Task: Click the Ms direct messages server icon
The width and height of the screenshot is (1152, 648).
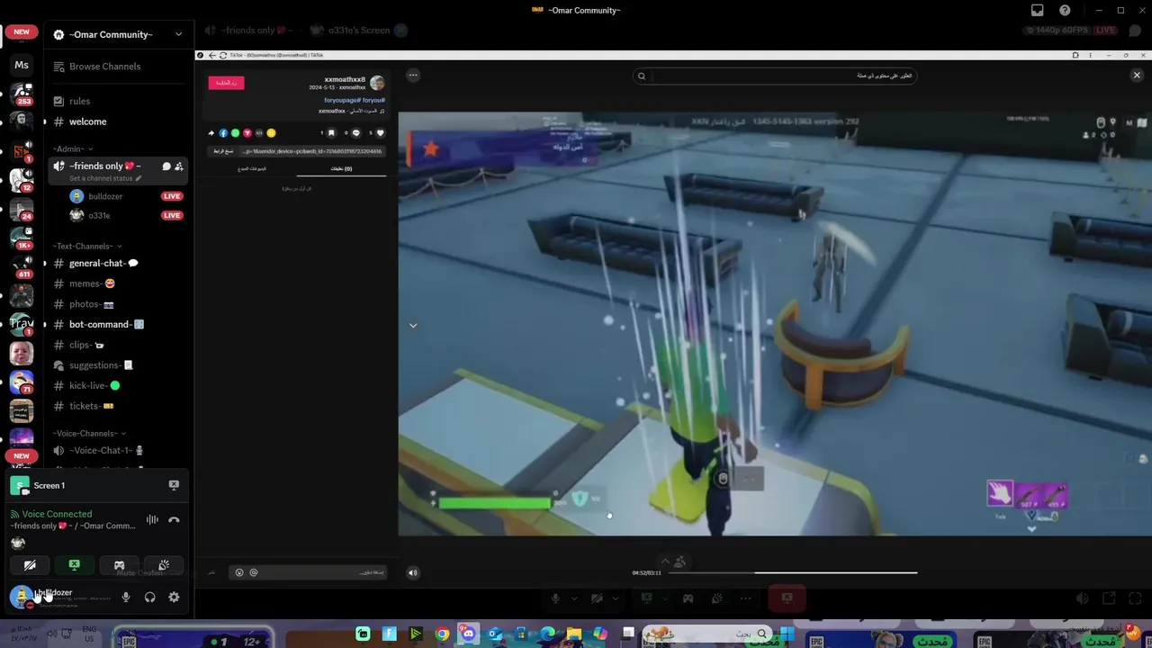Action: tap(22, 65)
